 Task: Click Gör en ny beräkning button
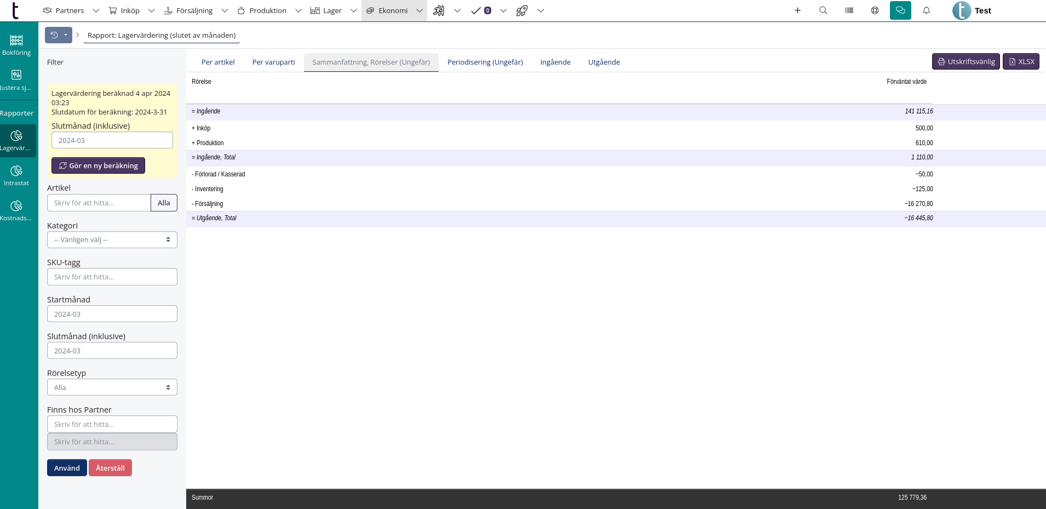point(99,165)
